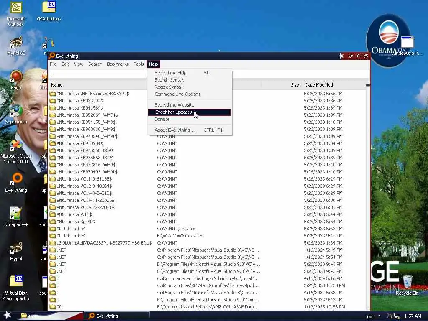
Task: Click date 4/16/2024 5:49 PM
Action: [323, 250]
